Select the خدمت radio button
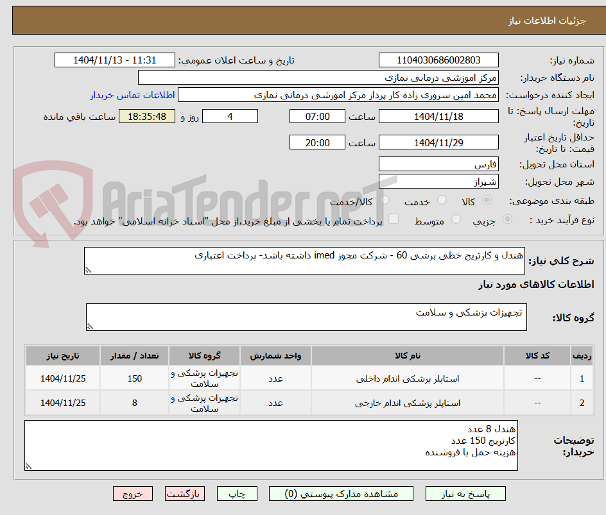This screenshot has height=515, width=606. pos(442,200)
